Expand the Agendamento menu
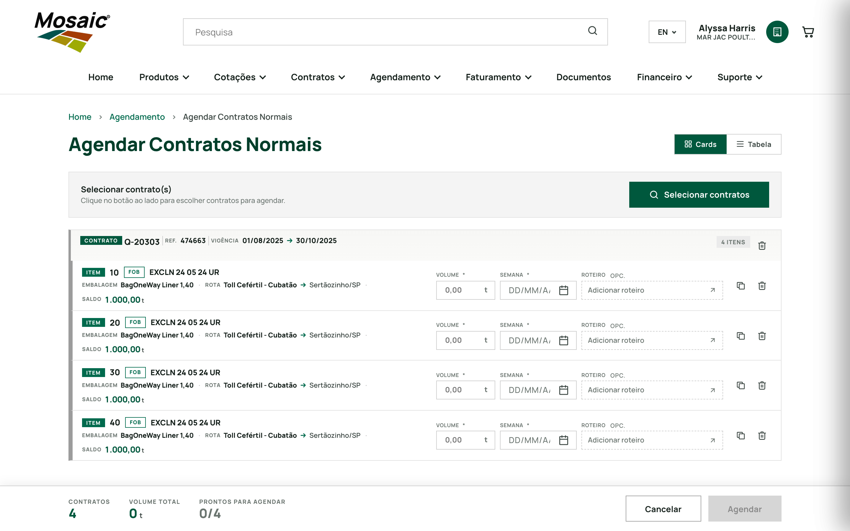This screenshot has width=850, height=531. (405, 77)
